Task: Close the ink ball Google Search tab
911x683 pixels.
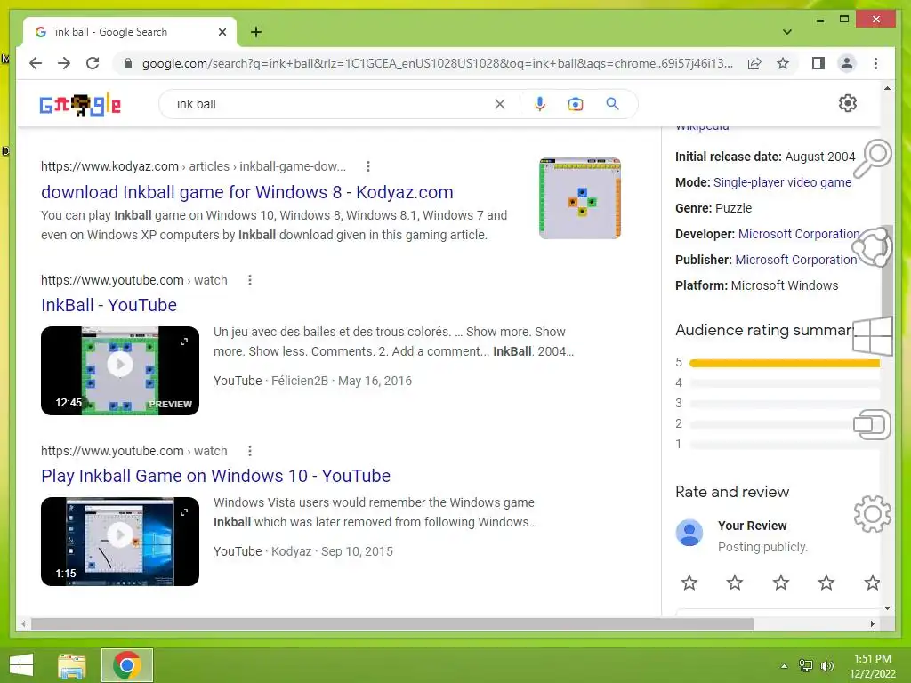Action: pos(222,32)
